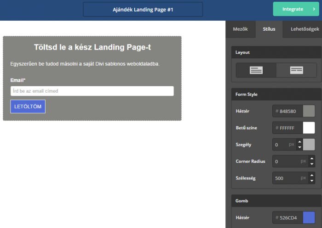Decrease the Corner Radius value
The width and height of the screenshot is (322, 228).
click(x=312, y=164)
